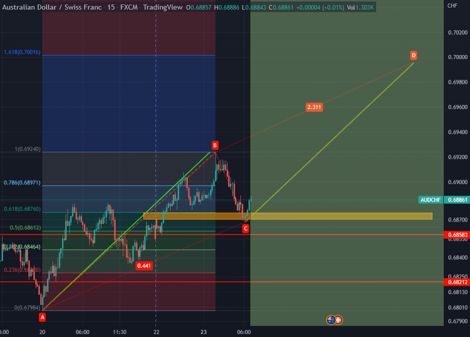
Task: Select the point B pattern label
Action: [x=215, y=146]
